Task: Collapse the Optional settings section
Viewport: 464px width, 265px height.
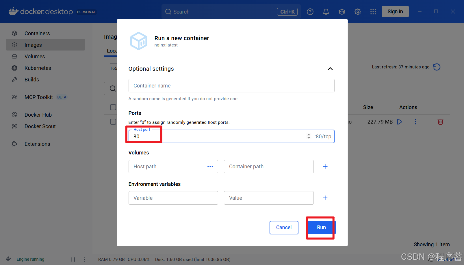Action: (330, 69)
